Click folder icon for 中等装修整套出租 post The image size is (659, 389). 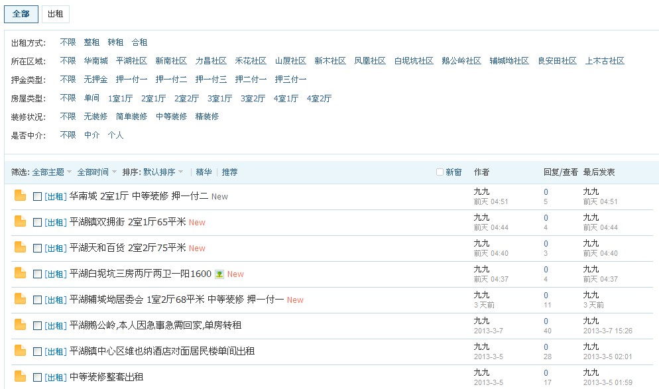20,376
